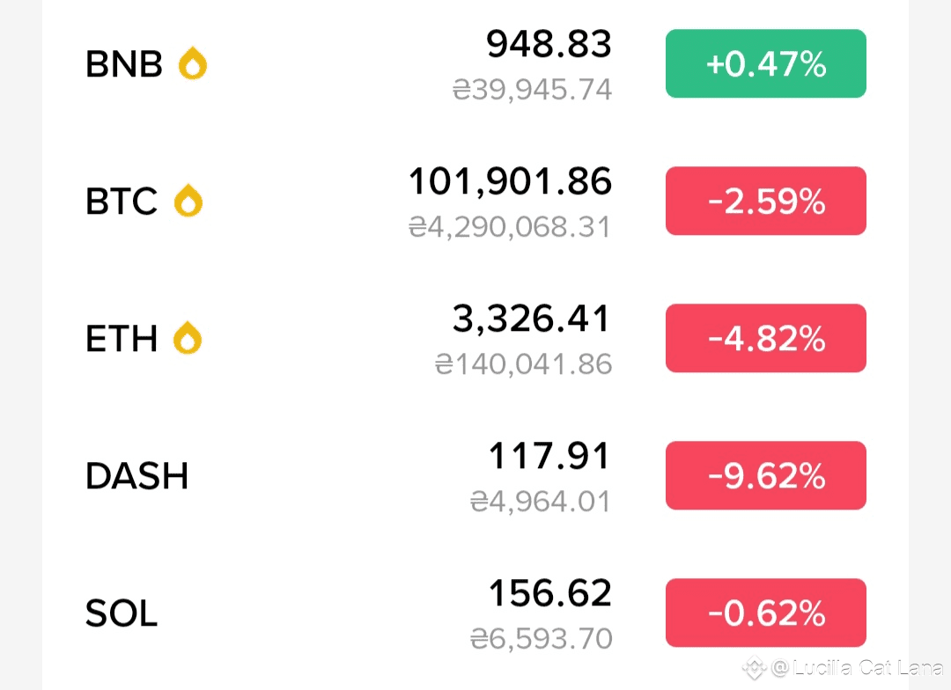Click BTC price 101,901.86
The width and height of the screenshot is (951, 690).
tap(510, 181)
